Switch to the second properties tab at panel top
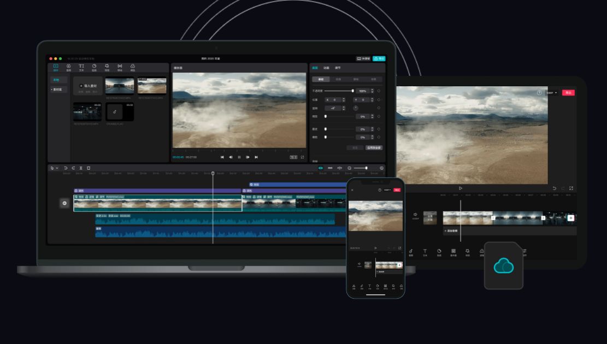This screenshot has height=344, width=607. pyautogui.click(x=326, y=68)
